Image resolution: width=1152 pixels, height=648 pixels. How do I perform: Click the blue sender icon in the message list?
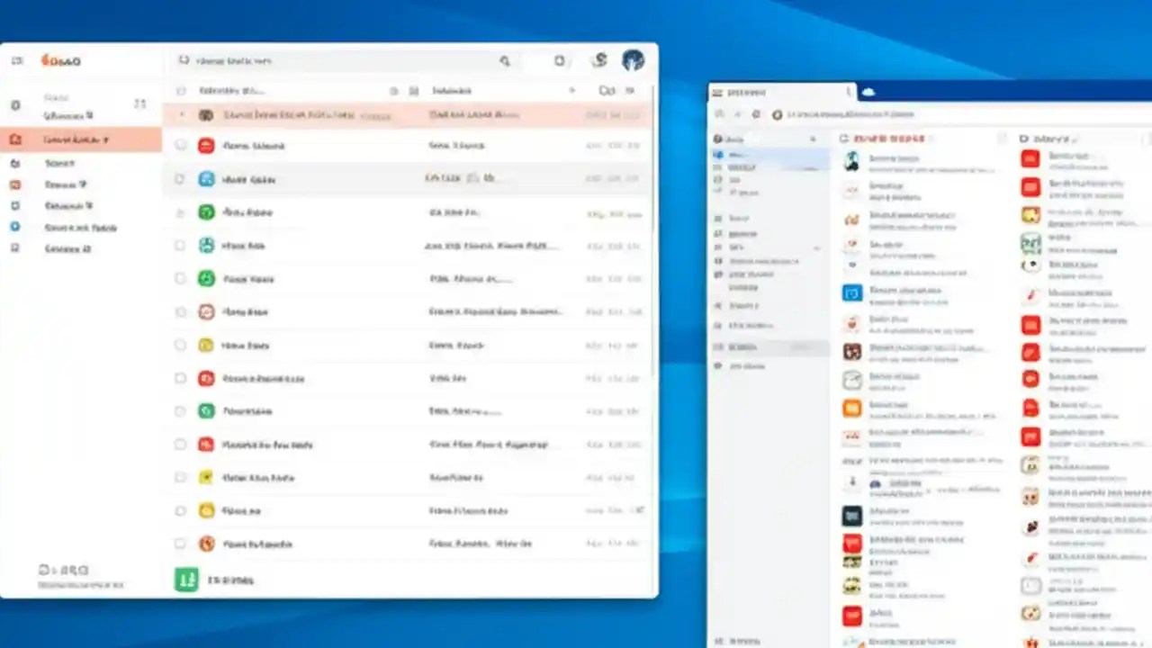pos(206,178)
